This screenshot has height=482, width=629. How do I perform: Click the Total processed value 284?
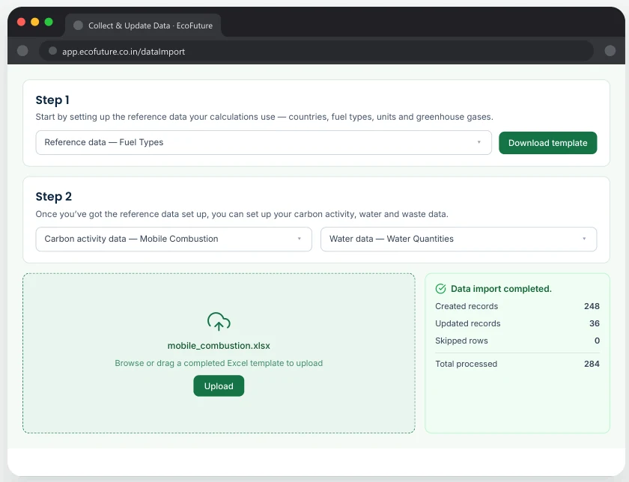592,364
